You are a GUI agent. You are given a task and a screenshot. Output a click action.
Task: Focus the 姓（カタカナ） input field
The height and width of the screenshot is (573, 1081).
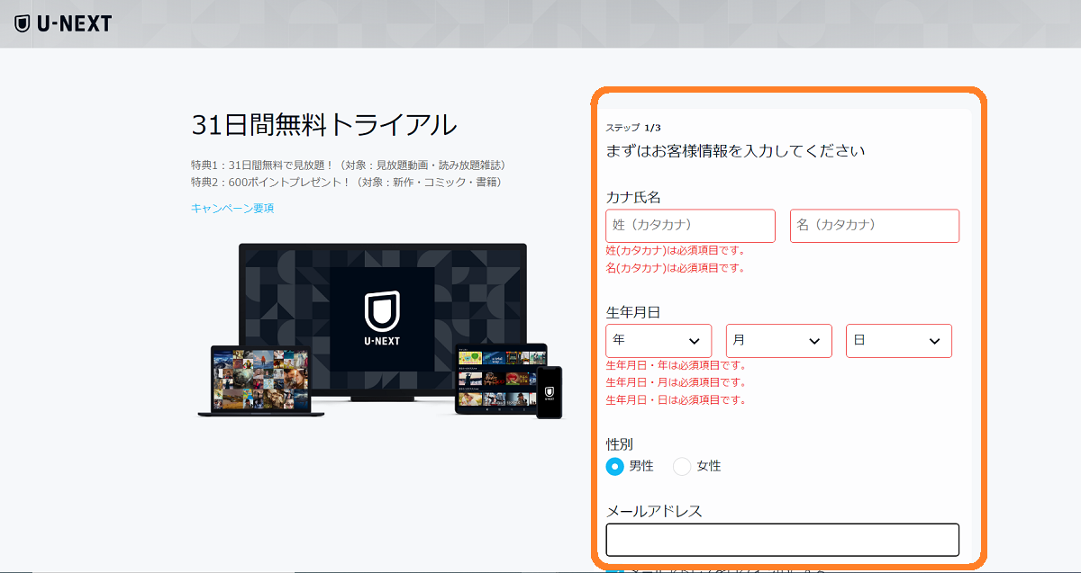(x=691, y=226)
